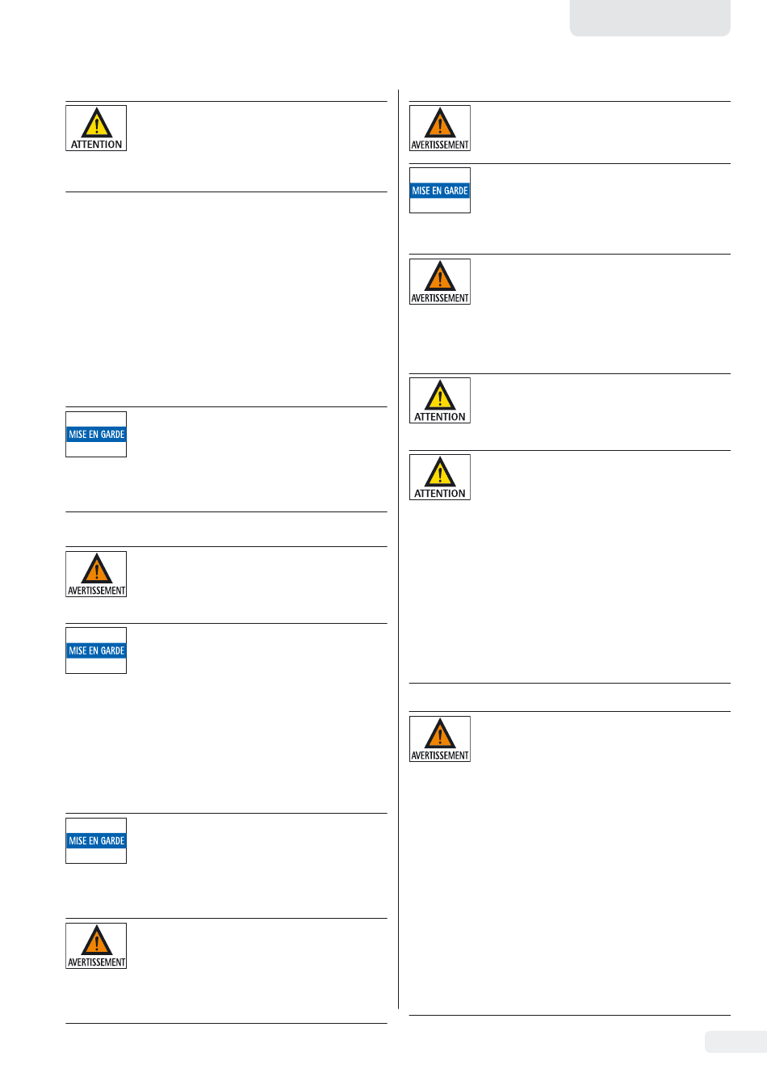This screenshot has height=1086, width=767.
Task: Select the MISE EN GARDE badge in right column
Action: coord(440,191)
